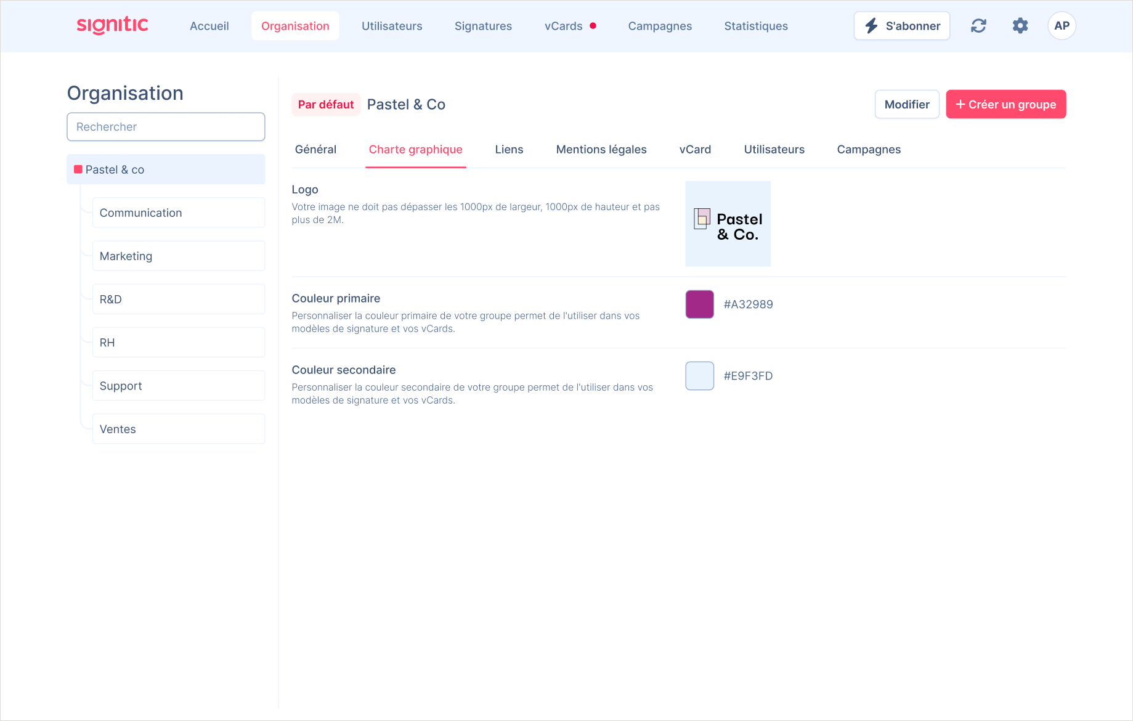The height and width of the screenshot is (721, 1133).
Task: Navigate to Signatures menu item
Action: 483,26
